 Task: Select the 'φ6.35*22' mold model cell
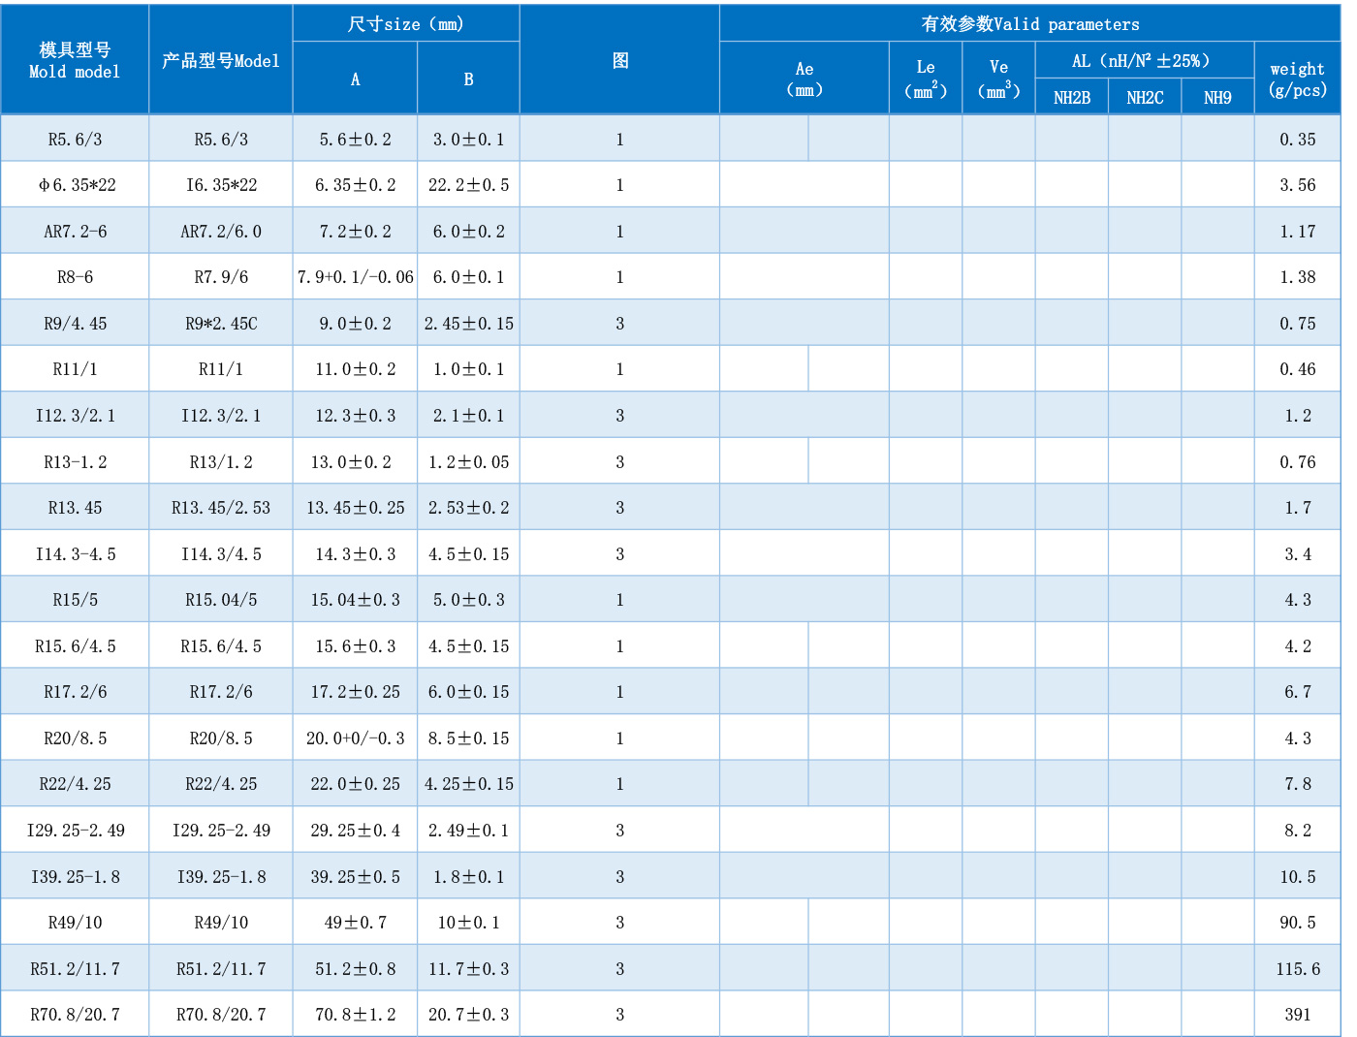click(76, 185)
